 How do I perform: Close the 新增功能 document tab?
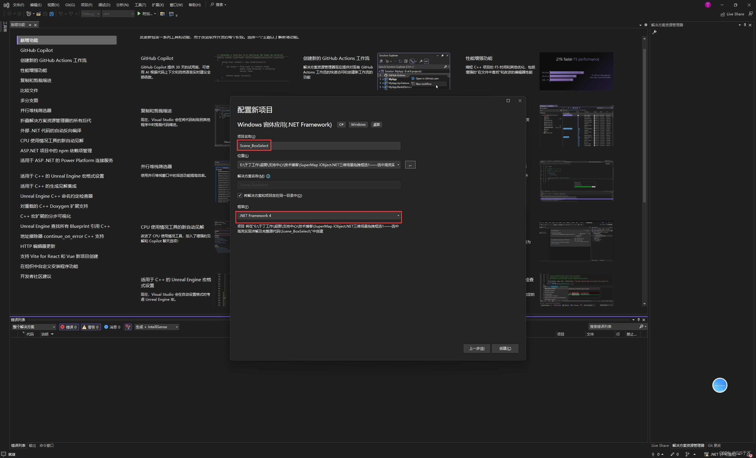36,25
